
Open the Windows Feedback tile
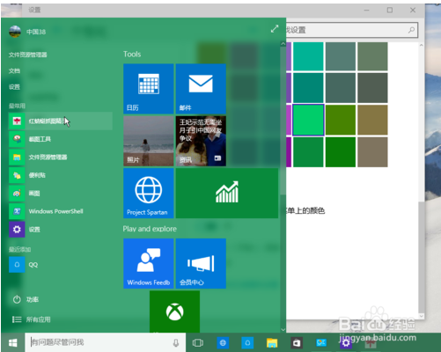(x=149, y=263)
